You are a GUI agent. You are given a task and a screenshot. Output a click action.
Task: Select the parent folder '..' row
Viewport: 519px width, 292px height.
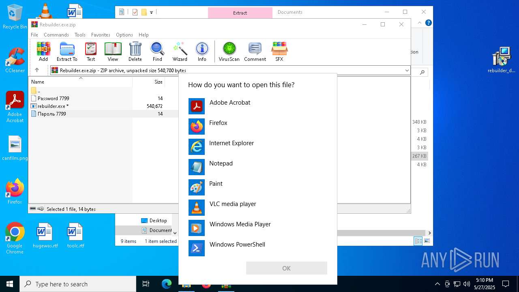[103, 90]
